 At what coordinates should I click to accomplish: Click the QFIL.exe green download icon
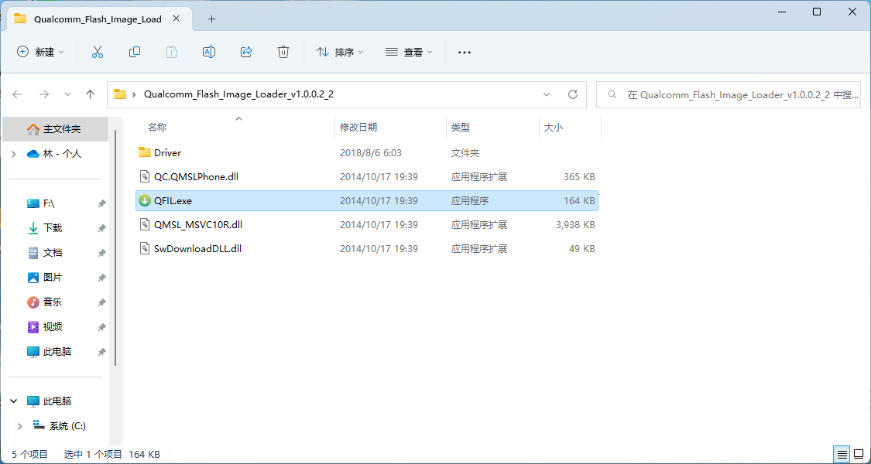[145, 200]
